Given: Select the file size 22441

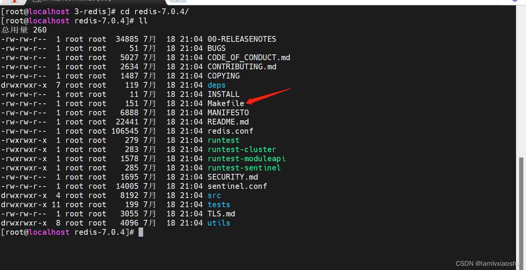Looking at the screenshot, I should [x=127, y=122].
